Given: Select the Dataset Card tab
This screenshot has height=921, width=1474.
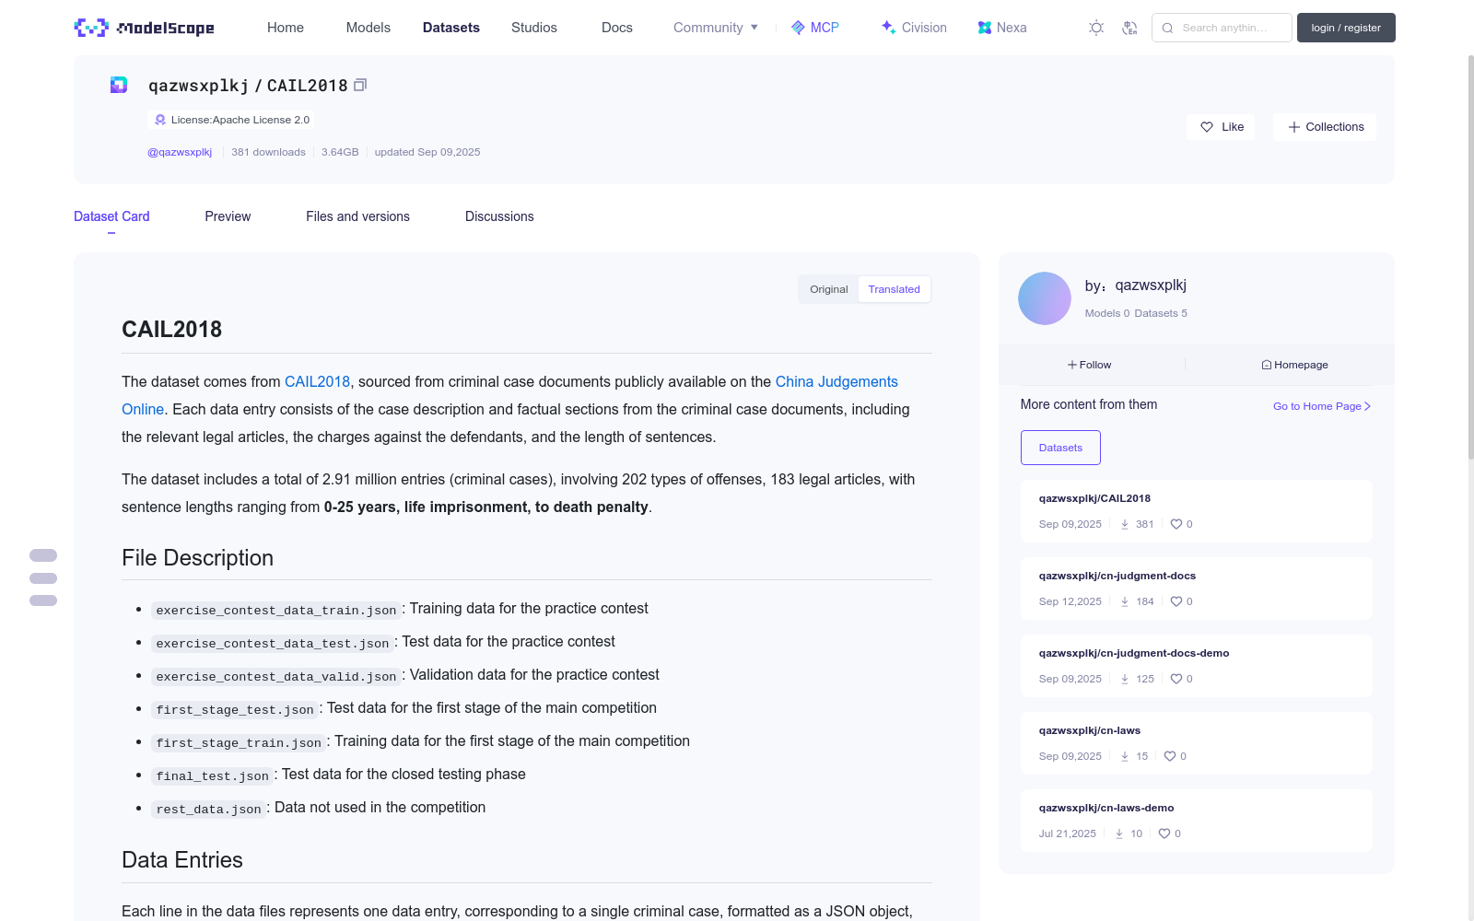Looking at the screenshot, I should click(x=111, y=216).
